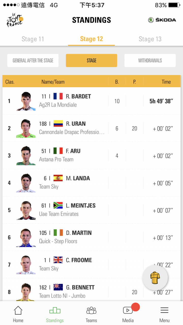Switch to the Stage 11 tab
Viewport: 183px width, 325px height.
point(33,39)
